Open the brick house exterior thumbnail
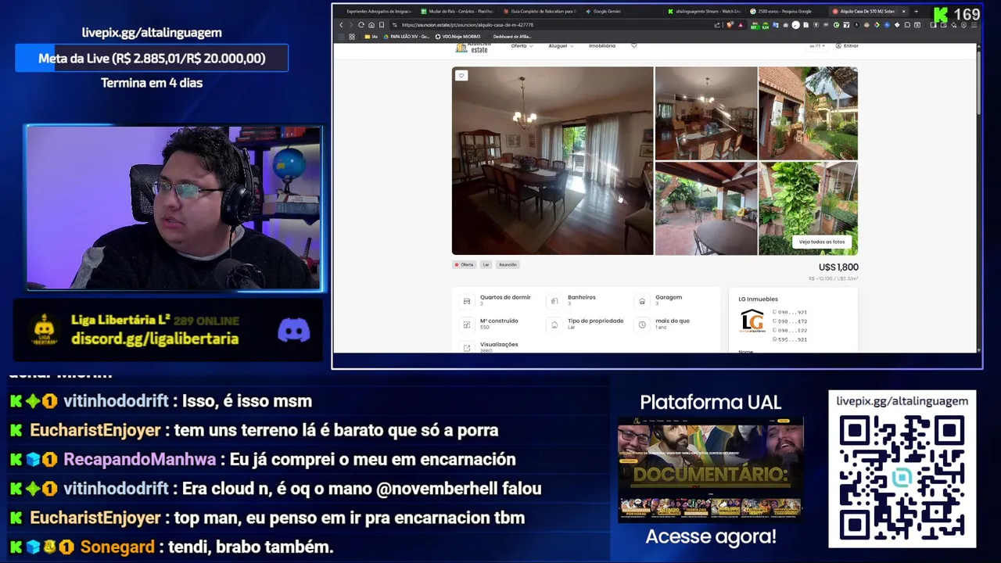 tap(808, 113)
